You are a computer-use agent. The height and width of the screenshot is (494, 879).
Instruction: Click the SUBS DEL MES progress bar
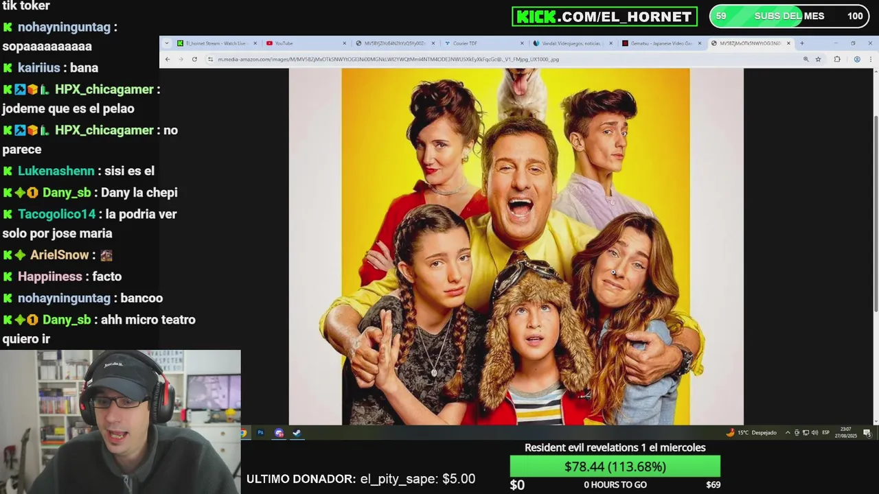point(790,16)
